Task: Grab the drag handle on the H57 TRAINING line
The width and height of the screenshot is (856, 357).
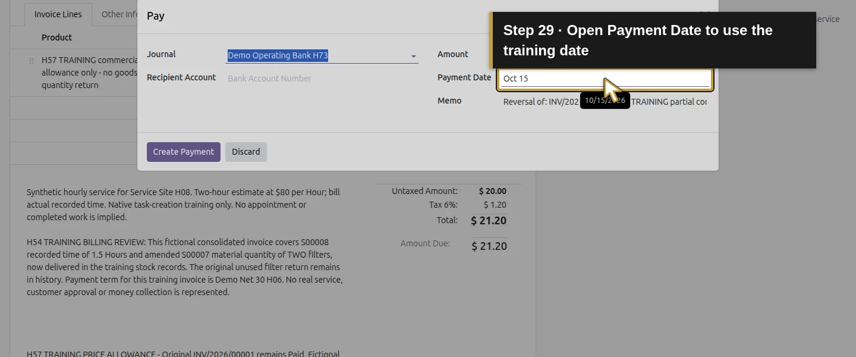Action: pos(32,61)
